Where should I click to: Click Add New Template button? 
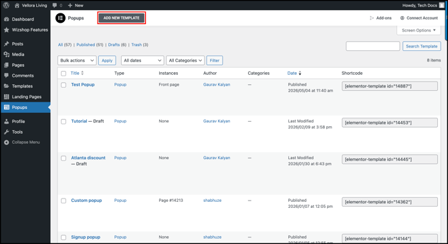122,17
